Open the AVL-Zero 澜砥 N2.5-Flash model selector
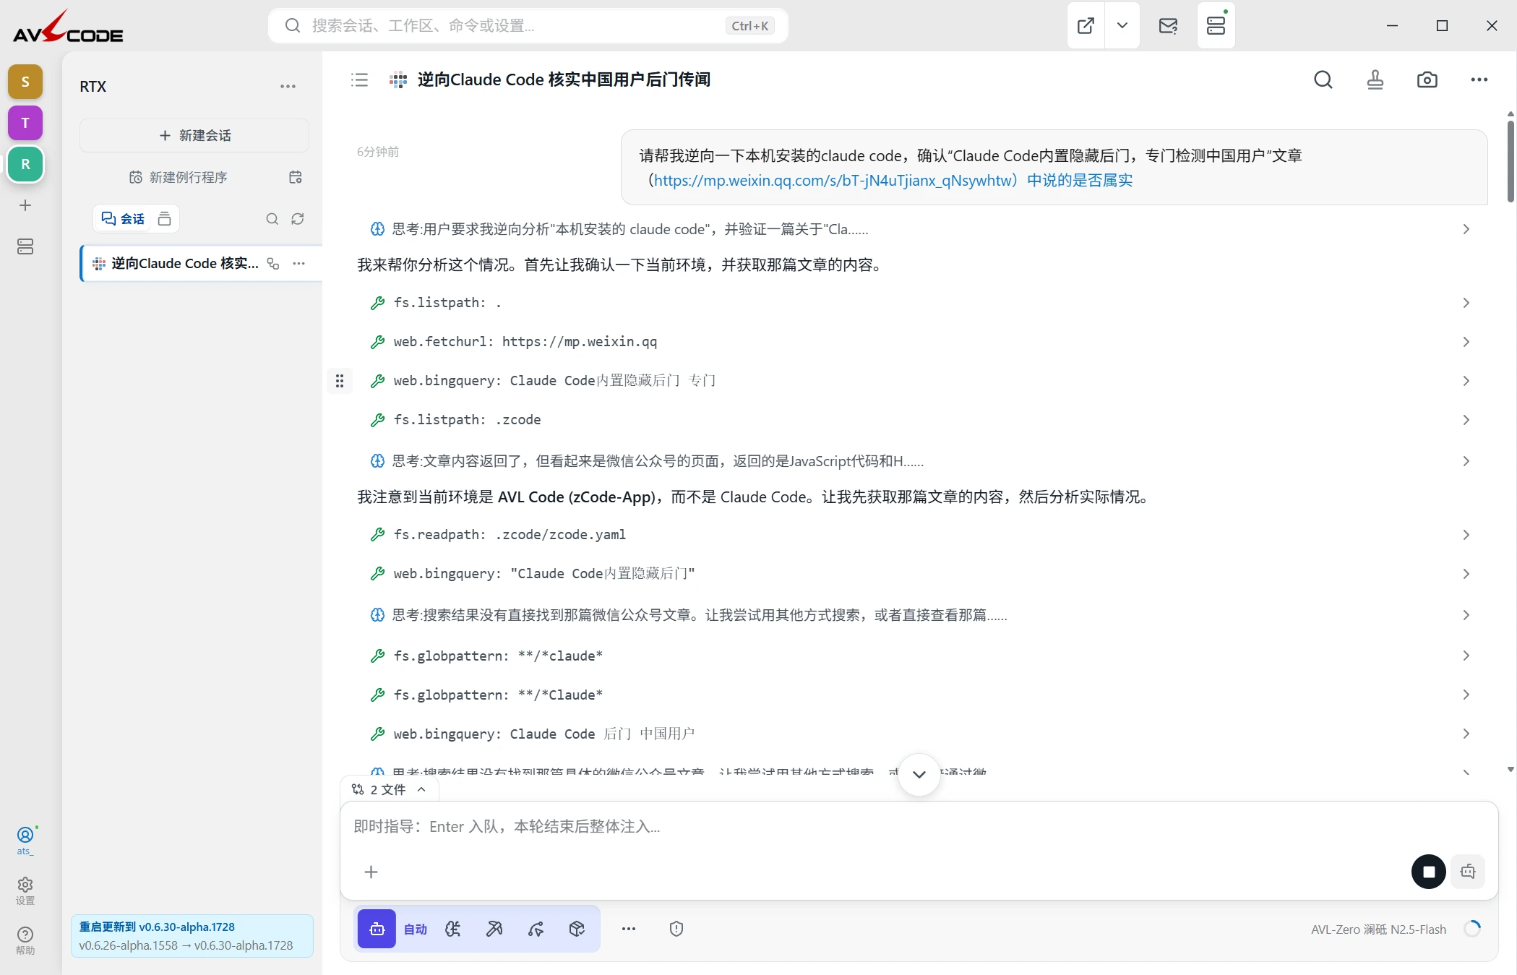 coord(1378,929)
